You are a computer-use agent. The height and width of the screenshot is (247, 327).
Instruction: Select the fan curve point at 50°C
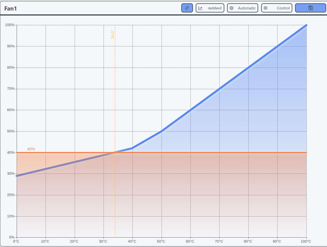tap(162, 131)
